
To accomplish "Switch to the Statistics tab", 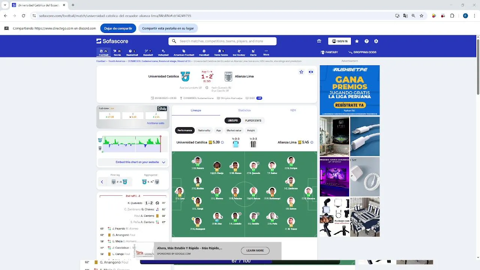I will coord(244,110).
